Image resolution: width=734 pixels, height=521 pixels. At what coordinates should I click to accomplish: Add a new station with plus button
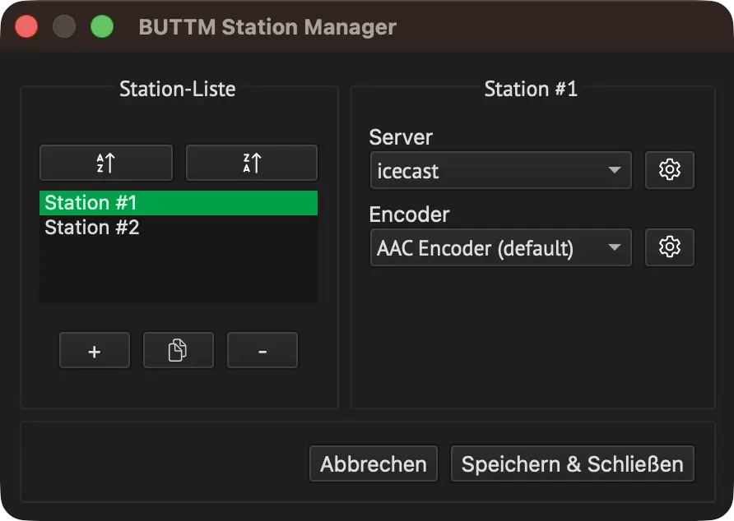(95, 350)
